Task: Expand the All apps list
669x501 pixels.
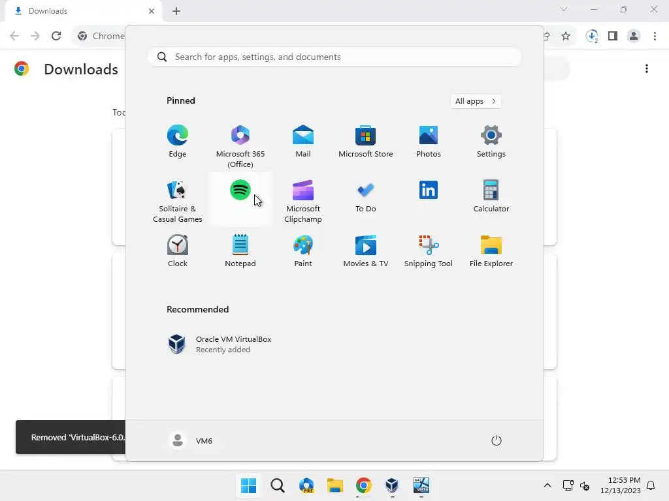Action: pyautogui.click(x=476, y=101)
